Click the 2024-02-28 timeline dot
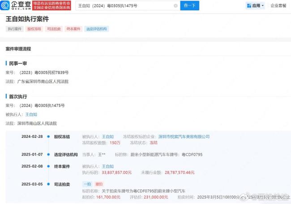Viewport: 291px width, 204px height. (x=48, y=136)
